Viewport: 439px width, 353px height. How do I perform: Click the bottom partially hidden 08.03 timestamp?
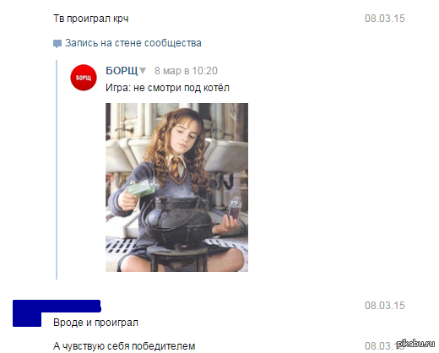[380, 346]
